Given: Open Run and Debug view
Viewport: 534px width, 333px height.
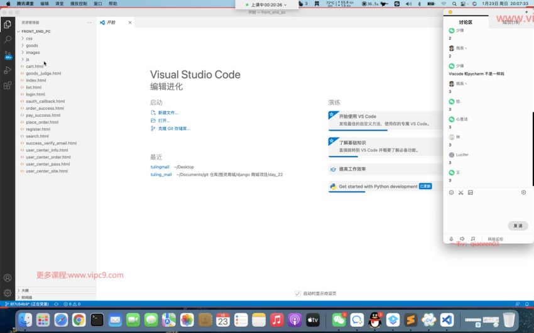Looking at the screenshot, I should 8,70.
